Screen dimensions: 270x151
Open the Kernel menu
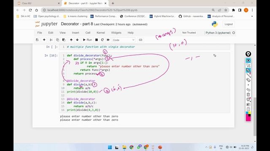point(101,33)
